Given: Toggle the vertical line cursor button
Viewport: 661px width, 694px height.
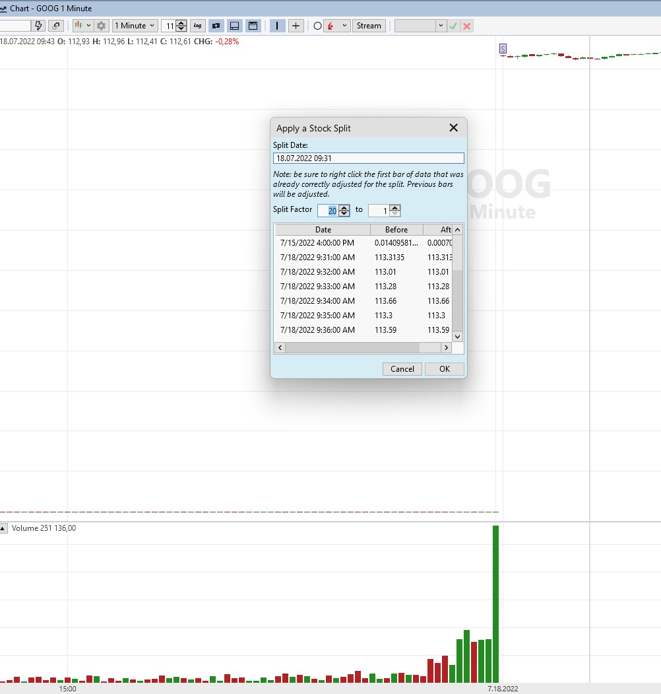Looking at the screenshot, I should tap(277, 26).
